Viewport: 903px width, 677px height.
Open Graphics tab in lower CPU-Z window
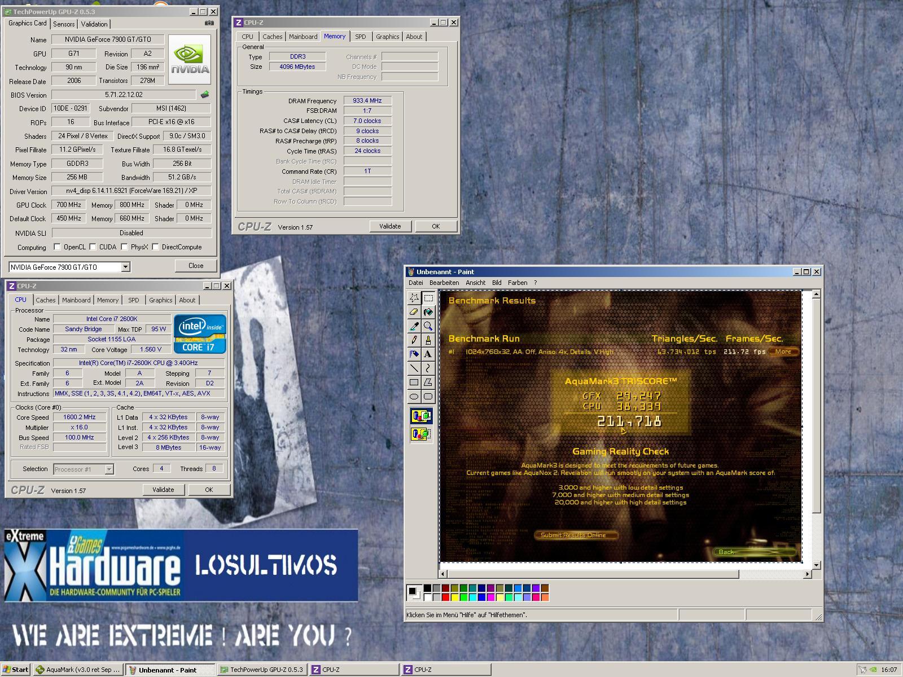pos(161,300)
